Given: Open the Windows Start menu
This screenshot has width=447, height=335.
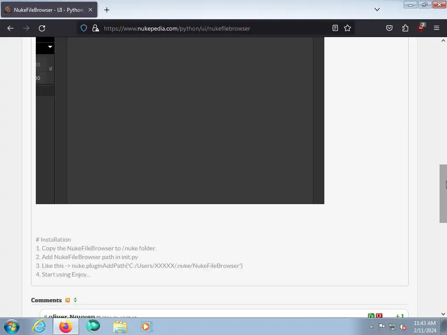Looking at the screenshot, I should tap(12, 326).
